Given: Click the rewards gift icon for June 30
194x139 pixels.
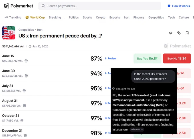Looking at the screenshot, I should 26,76.
